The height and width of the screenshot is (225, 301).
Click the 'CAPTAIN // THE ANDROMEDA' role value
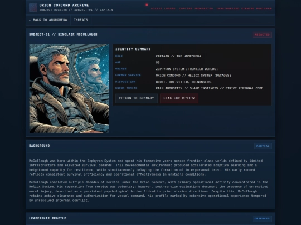click(x=178, y=56)
